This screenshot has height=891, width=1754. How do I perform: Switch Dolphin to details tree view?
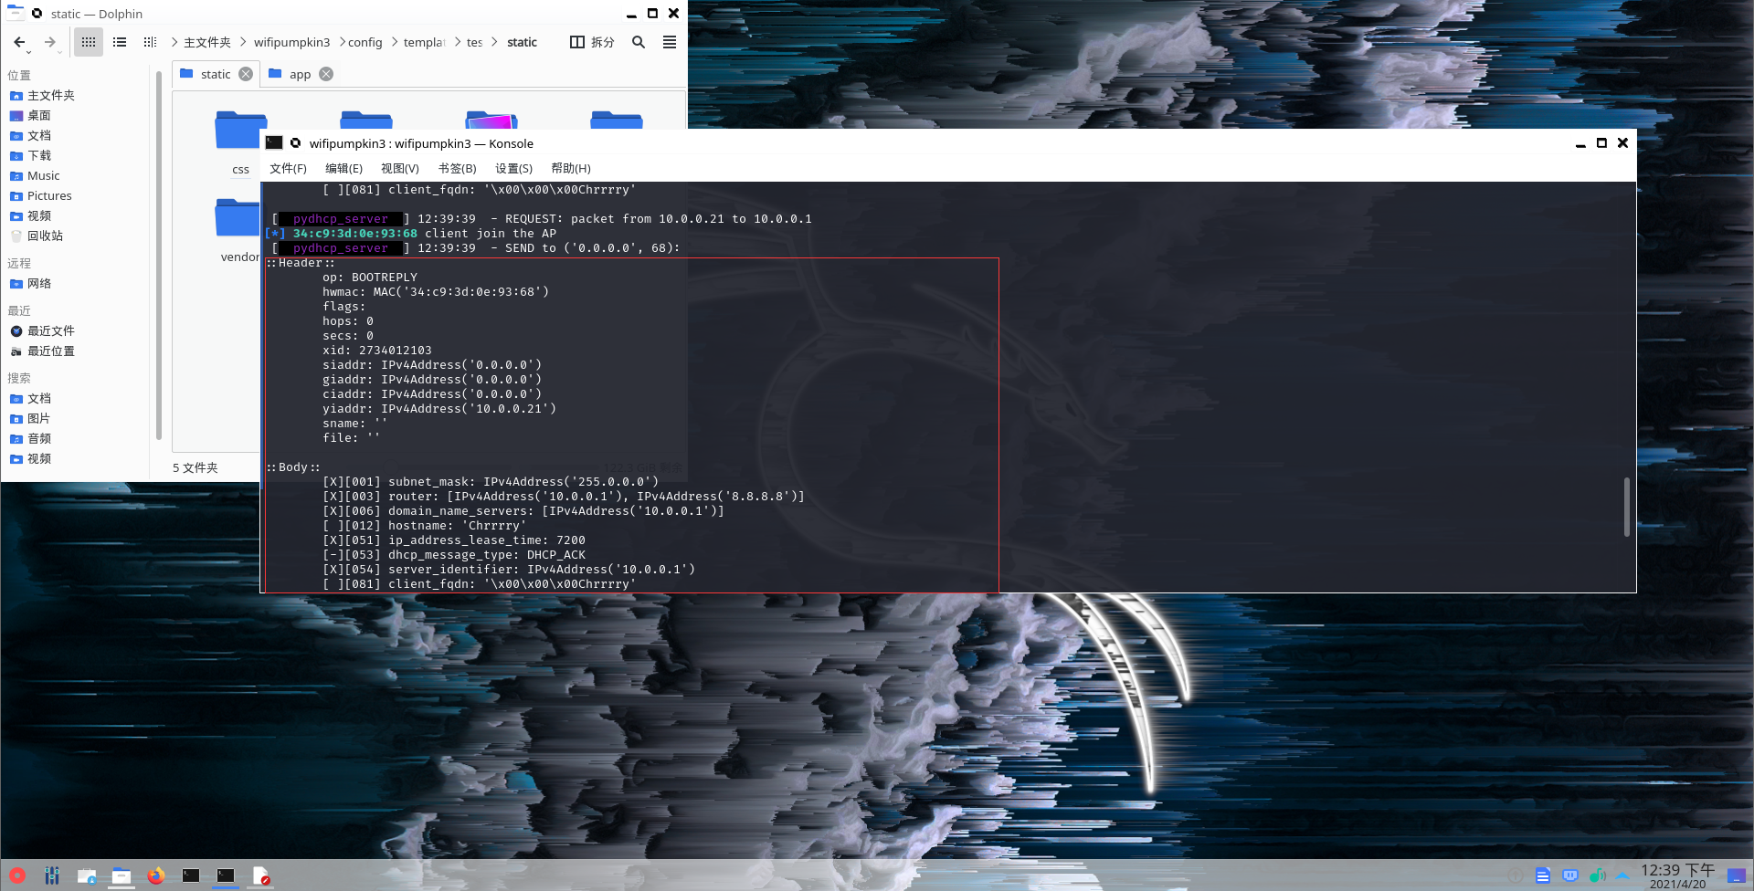coord(150,42)
